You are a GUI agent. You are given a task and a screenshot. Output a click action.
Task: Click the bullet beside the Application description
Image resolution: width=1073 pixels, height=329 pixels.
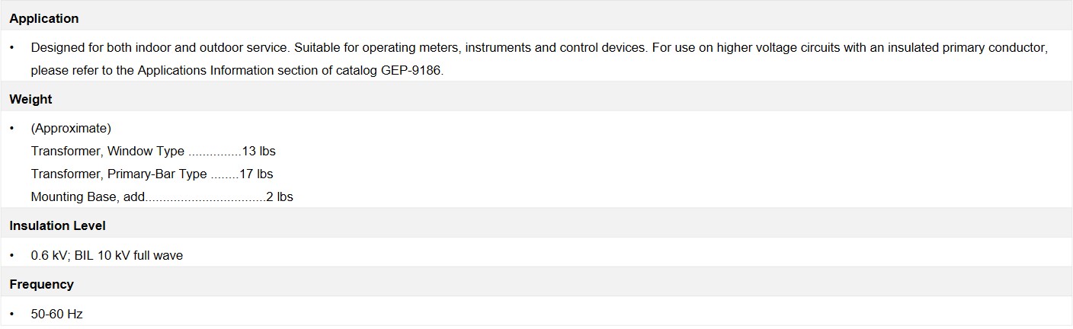pos(12,47)
